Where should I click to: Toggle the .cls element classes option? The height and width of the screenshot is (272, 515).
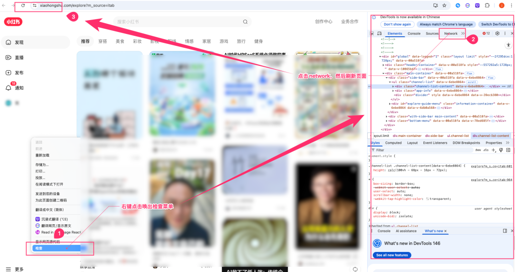485,150
